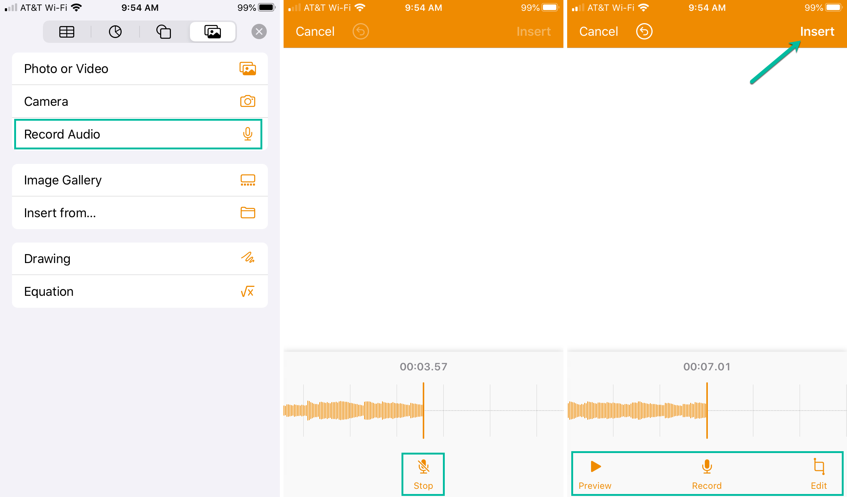This screenshot has height=497, width=847.
Task: Click the Camera insert icon
Action: [x=248, y=101]
